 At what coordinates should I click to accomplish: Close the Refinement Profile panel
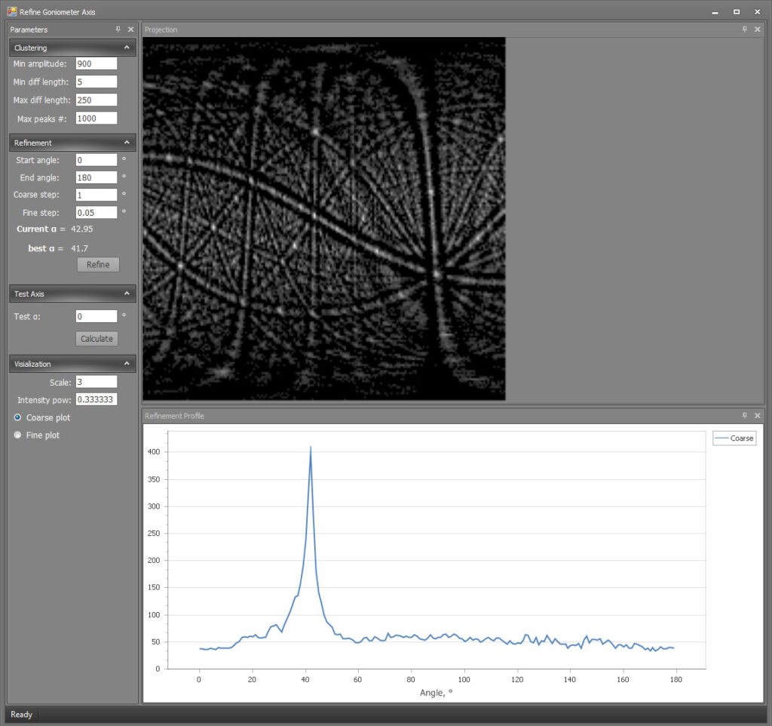758,416
